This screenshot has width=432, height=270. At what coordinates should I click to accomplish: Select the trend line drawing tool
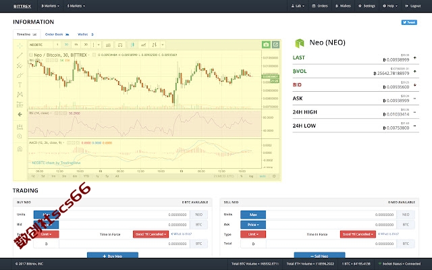coord(20,55)
